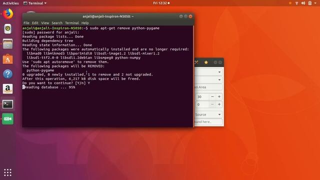Decrease the value 30 with minus

click(212, 96)
